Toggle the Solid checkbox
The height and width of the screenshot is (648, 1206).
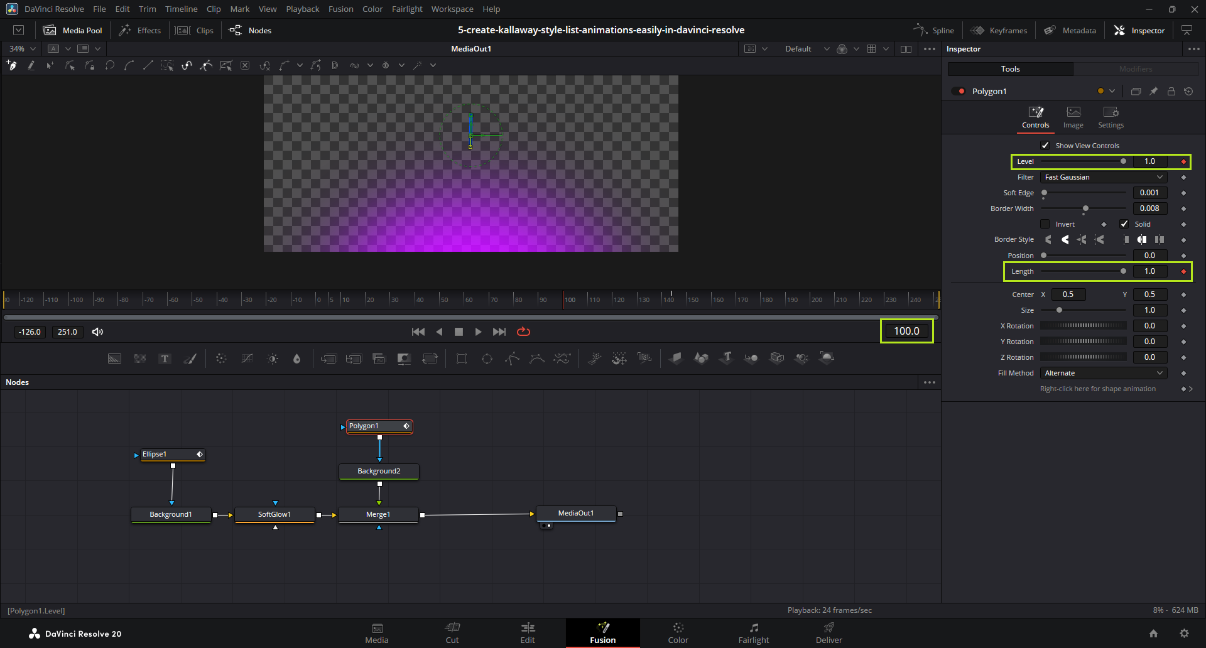(x=1124, y=224)
